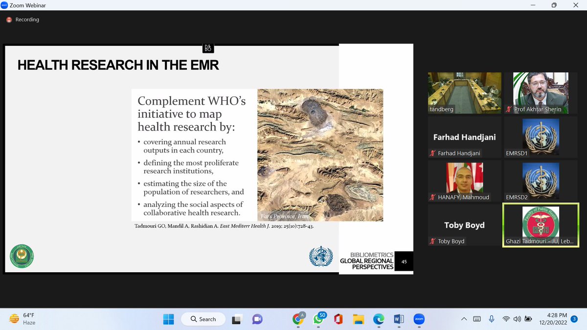Open the touch keyboard tray icon
587x330 pixels.
(477, 319)
